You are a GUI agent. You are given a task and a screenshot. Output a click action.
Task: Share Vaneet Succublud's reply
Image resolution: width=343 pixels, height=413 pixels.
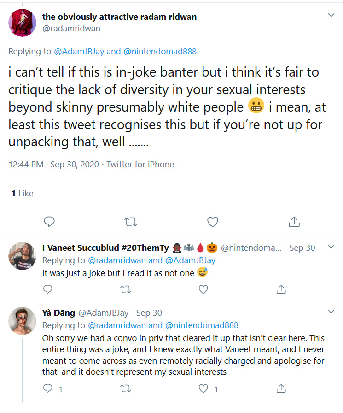281,289
